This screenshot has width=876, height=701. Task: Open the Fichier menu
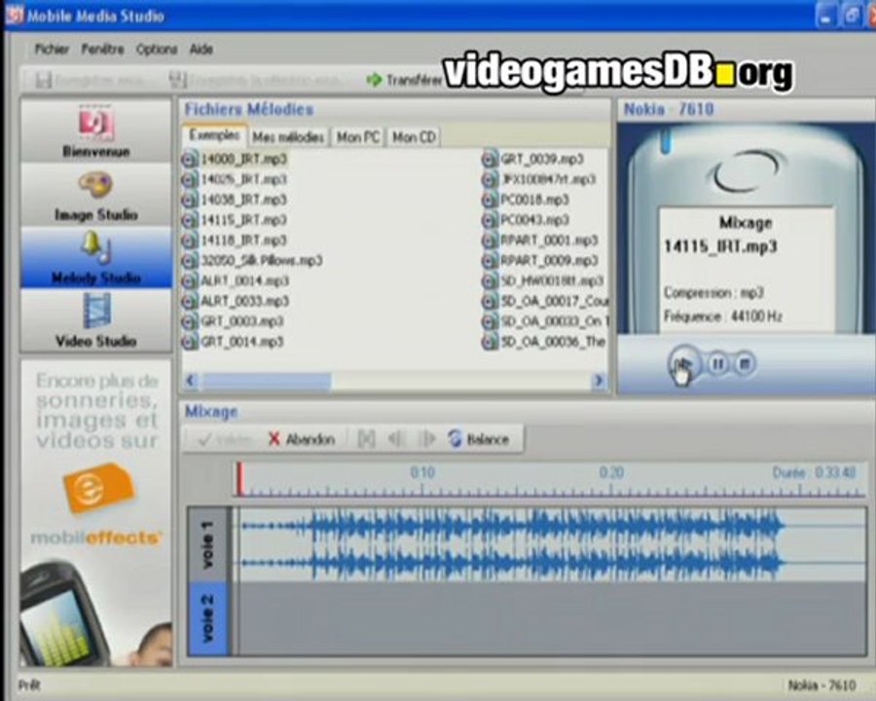(x=52, y=50)
